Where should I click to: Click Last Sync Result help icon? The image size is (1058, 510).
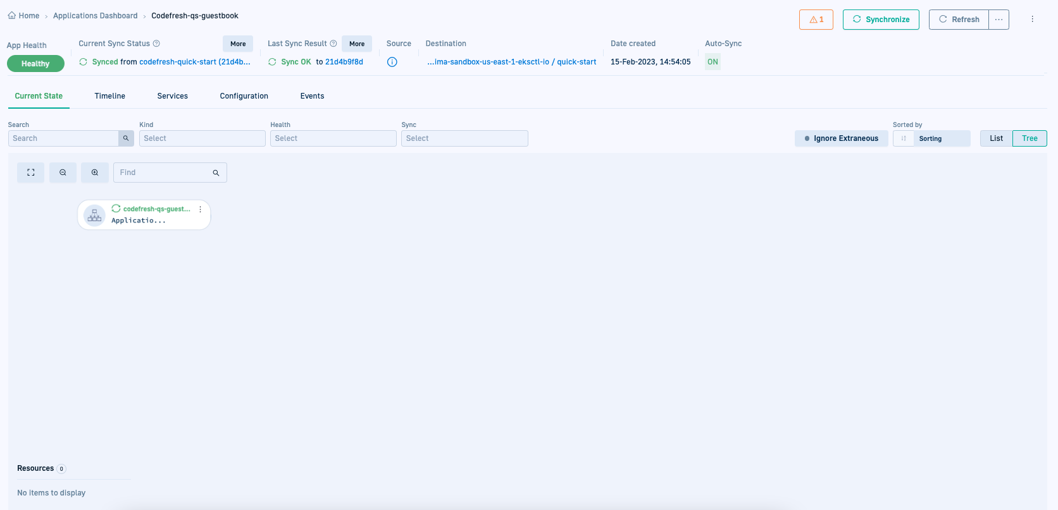[x=333, y=44]
